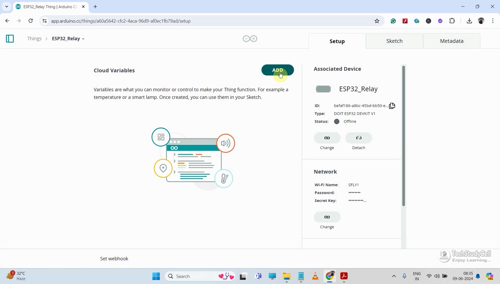Open the browser extensions puzzle icon
Image resolution: width=500 pixels, height=284 pixels.
[x=452, y=21]
